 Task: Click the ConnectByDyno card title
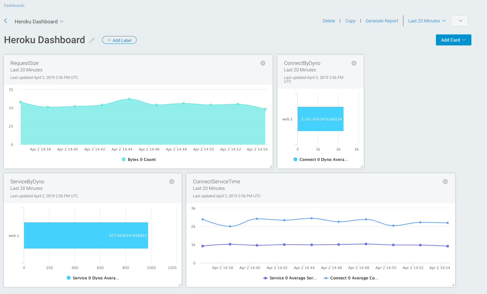pos(302,63)
